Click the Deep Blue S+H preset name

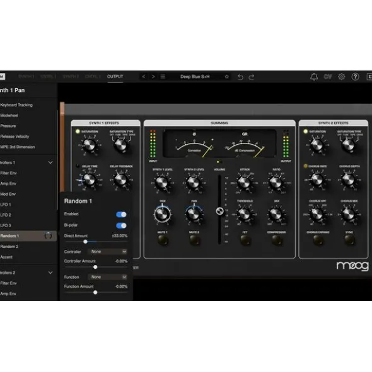[x=195, y=77]
